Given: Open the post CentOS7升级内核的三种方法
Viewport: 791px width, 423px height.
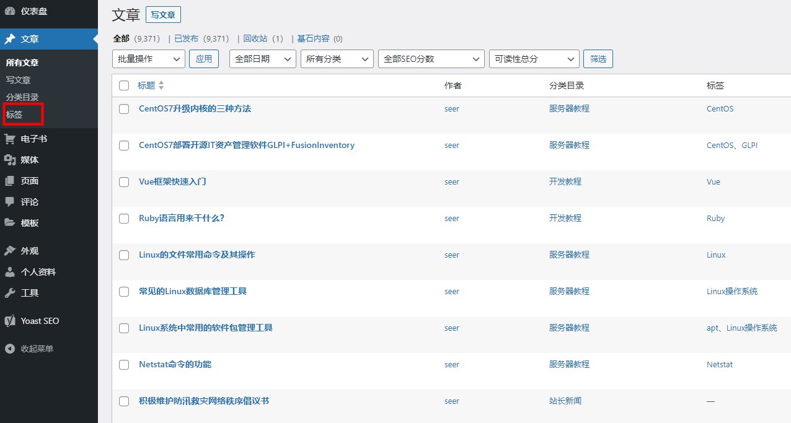Looking at the screenshot, I should click(x=195, y=109).
